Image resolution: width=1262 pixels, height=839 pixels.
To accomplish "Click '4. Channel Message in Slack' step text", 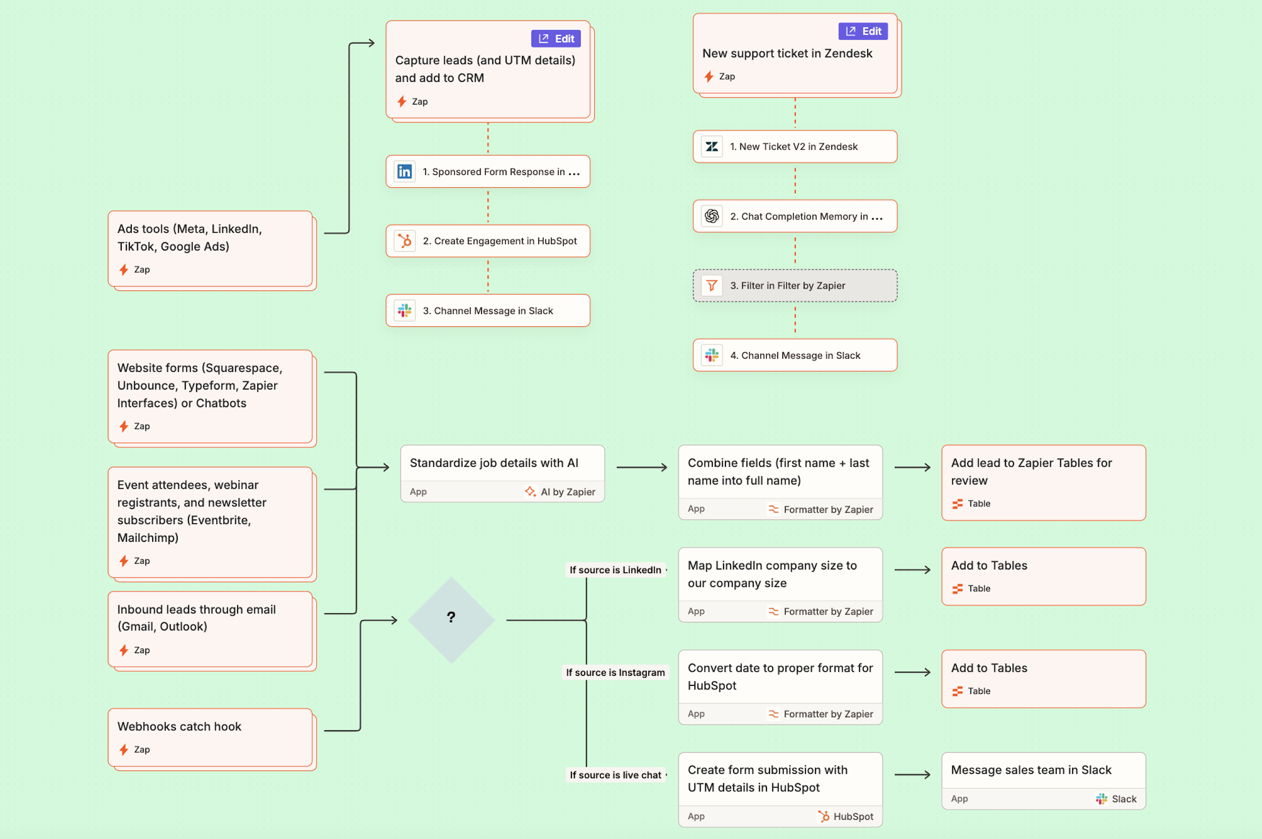I will [x=795, y=355].
